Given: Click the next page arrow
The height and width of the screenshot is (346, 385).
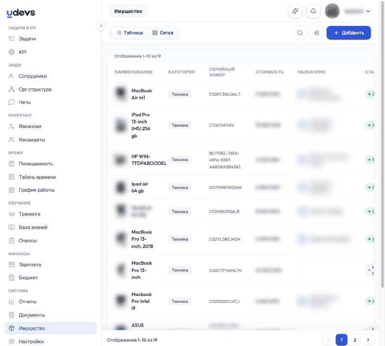Looking at the screenshot, I should (368, 340).
